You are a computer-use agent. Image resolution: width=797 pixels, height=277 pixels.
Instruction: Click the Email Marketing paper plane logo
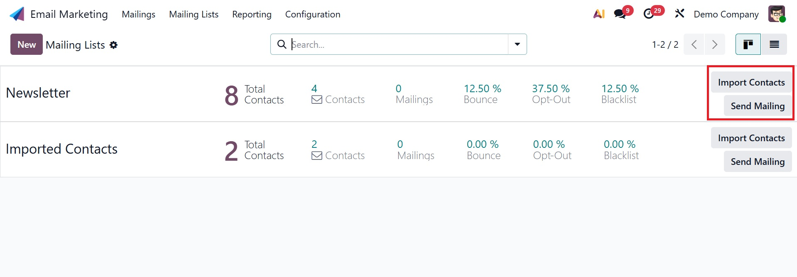17,14
